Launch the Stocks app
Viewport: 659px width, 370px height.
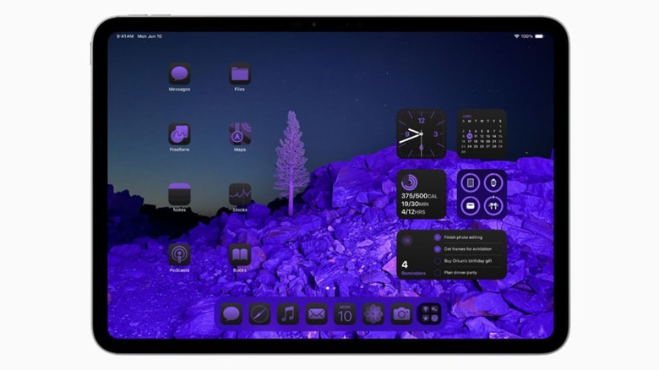point(240,194)
